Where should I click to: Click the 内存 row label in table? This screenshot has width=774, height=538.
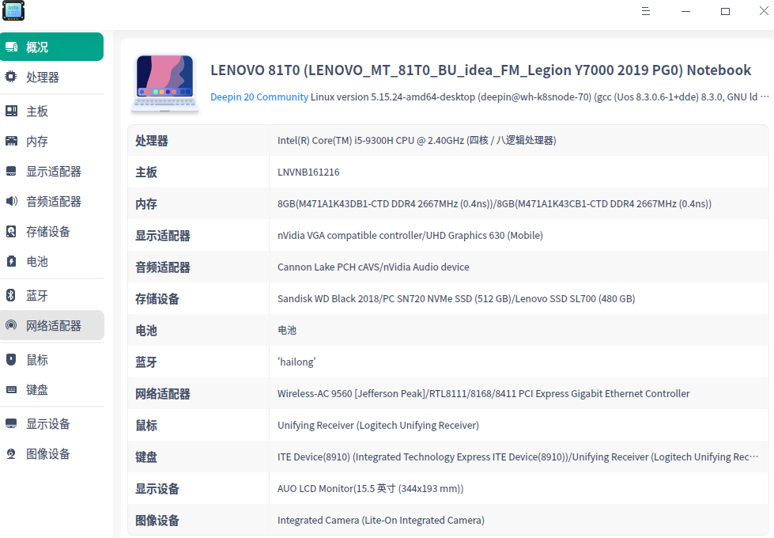pos(146,204)
